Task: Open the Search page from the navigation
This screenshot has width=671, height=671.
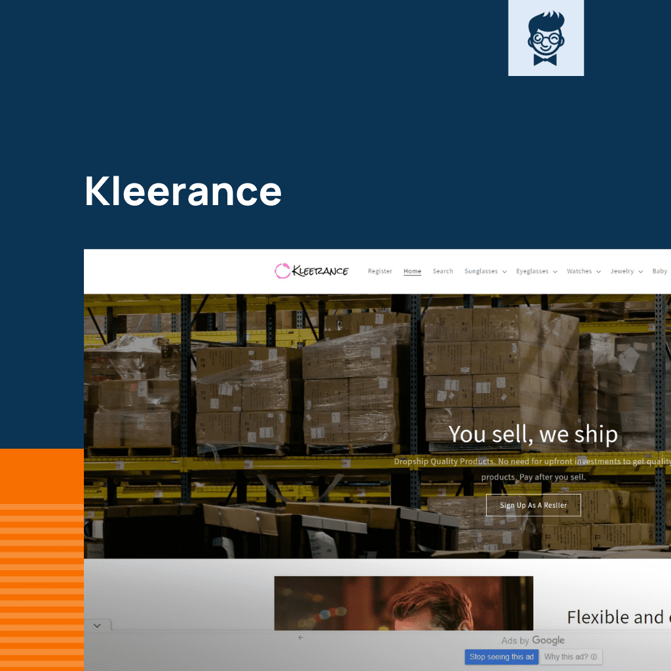Action: [442, 271]
